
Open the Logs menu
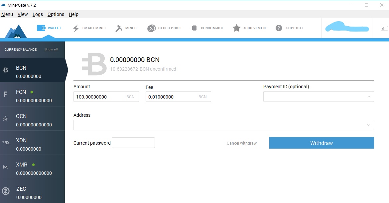pos(38,14)
